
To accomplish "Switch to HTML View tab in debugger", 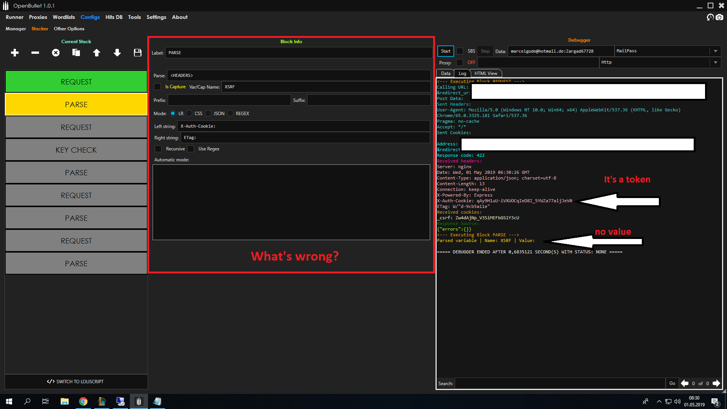I will click(x=485, y=73).
